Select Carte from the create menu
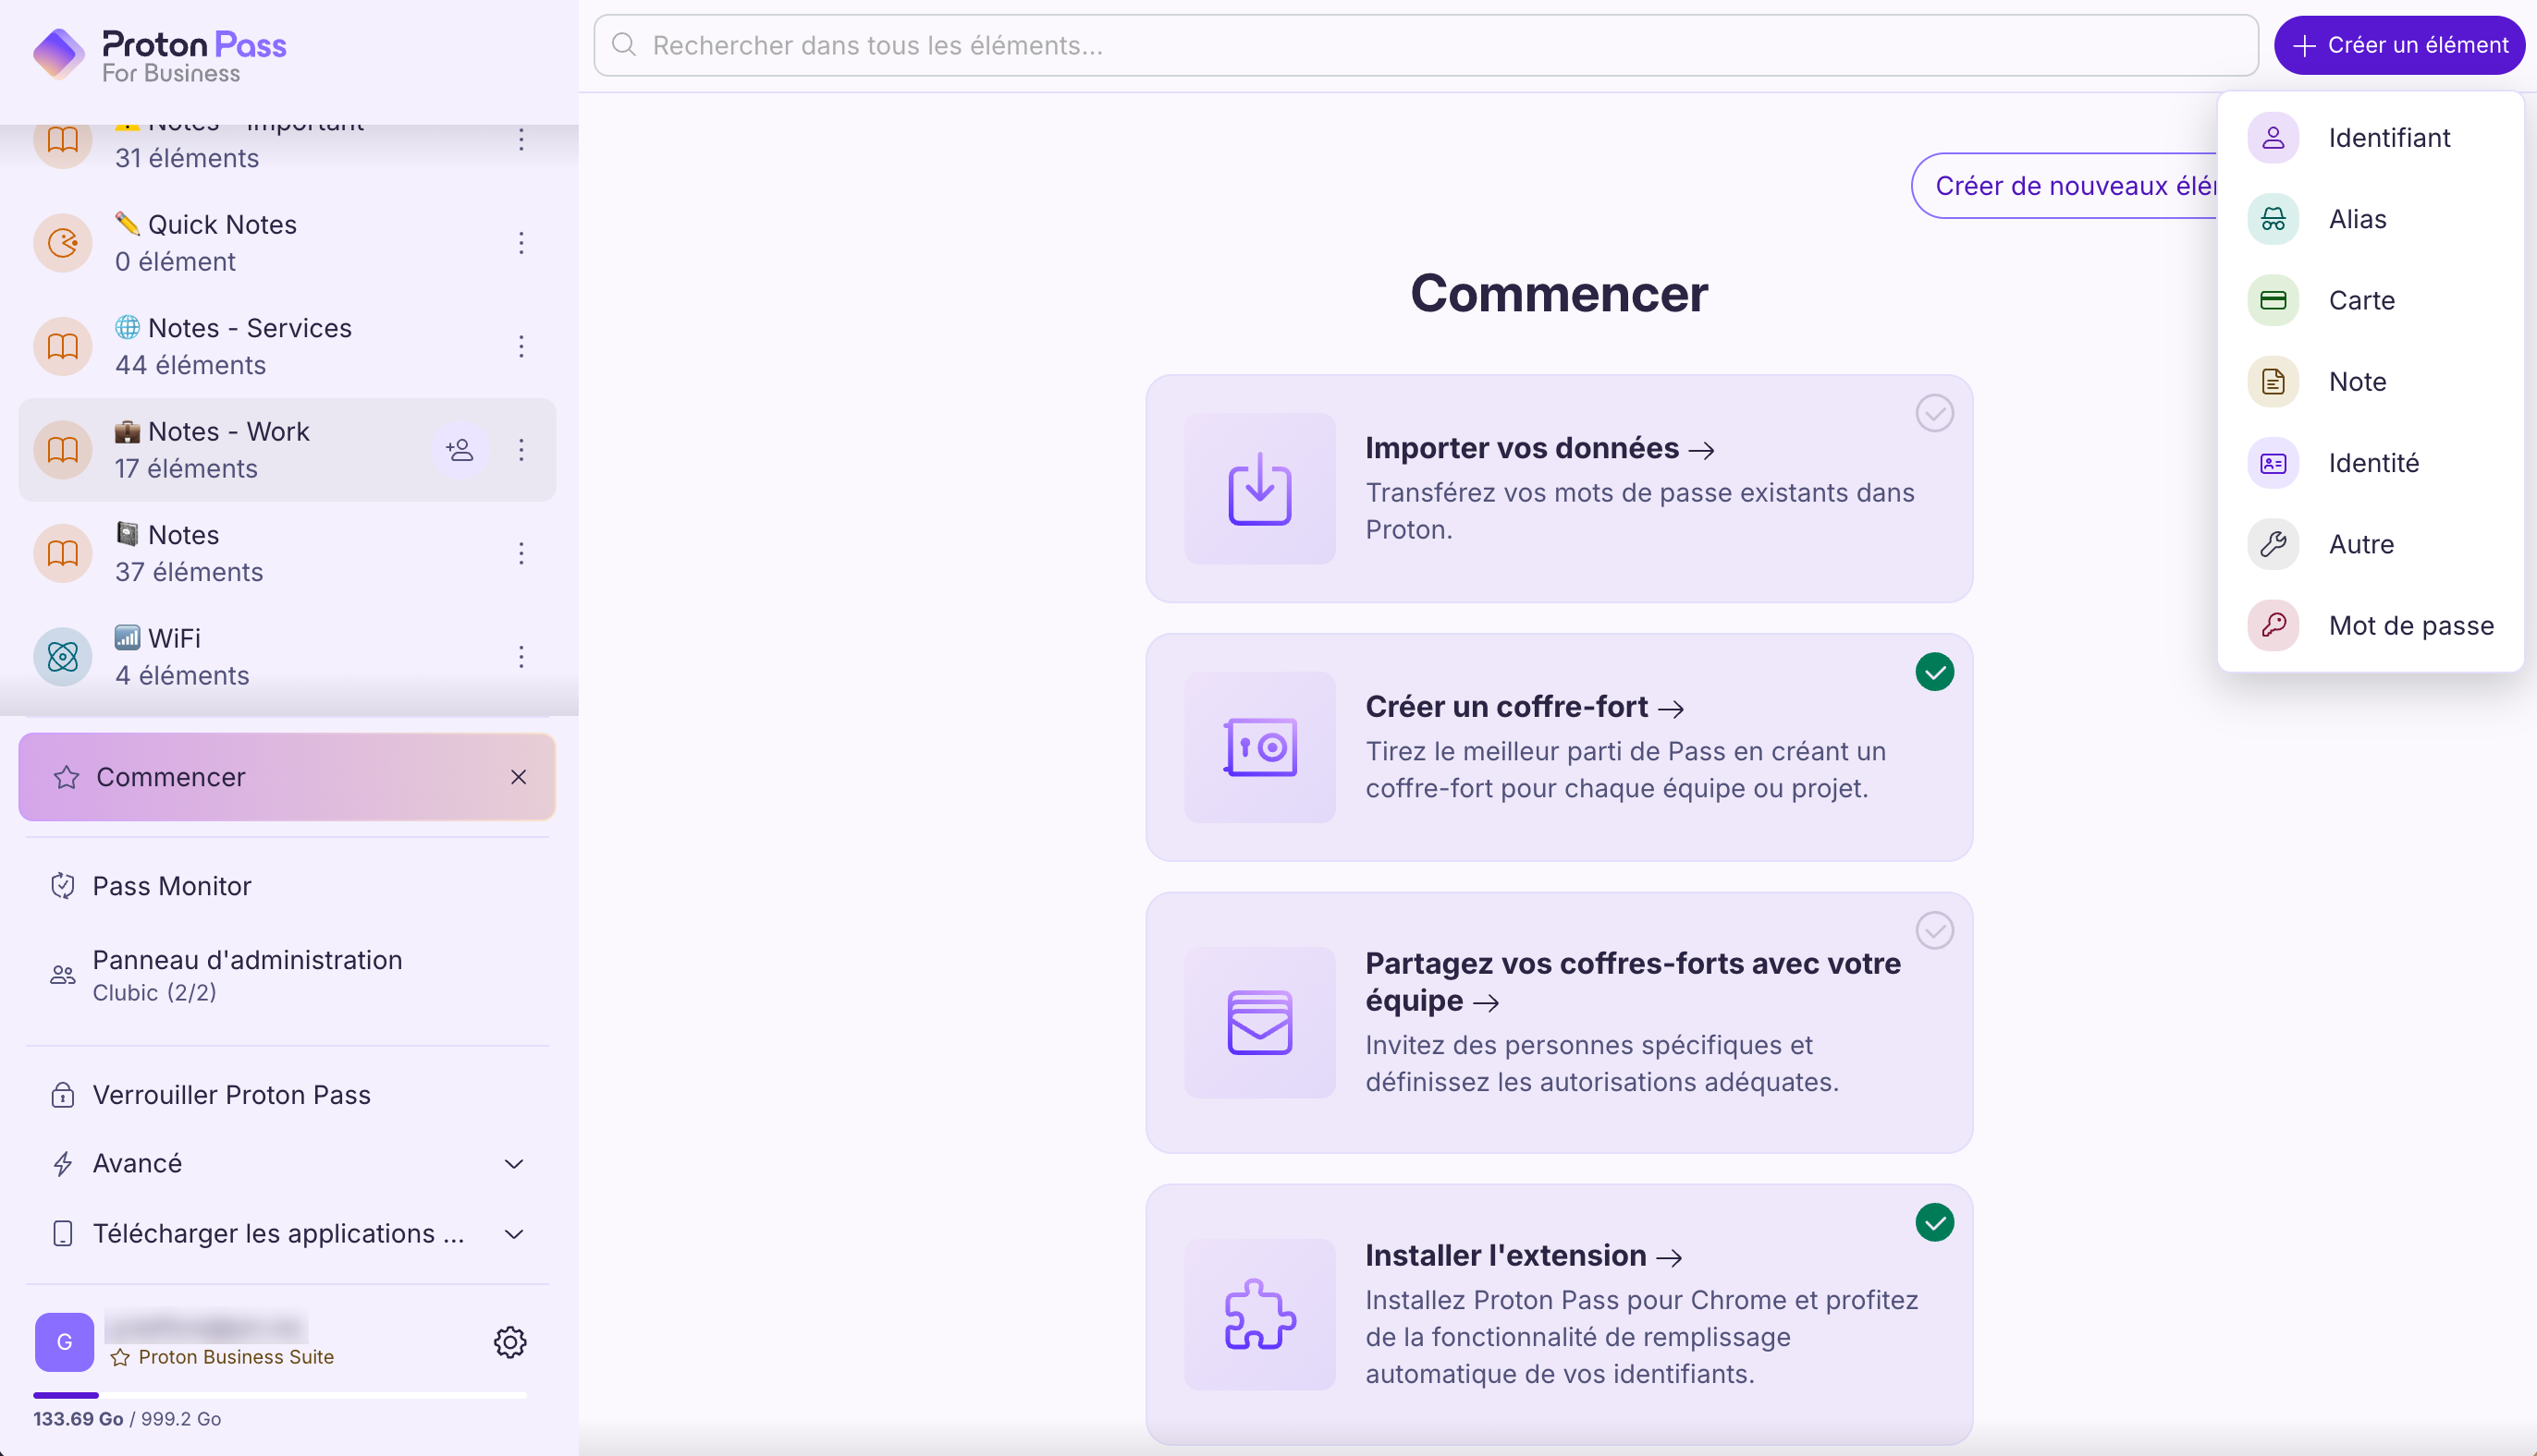2537x1456 pixels. [x=2370, y=300]
